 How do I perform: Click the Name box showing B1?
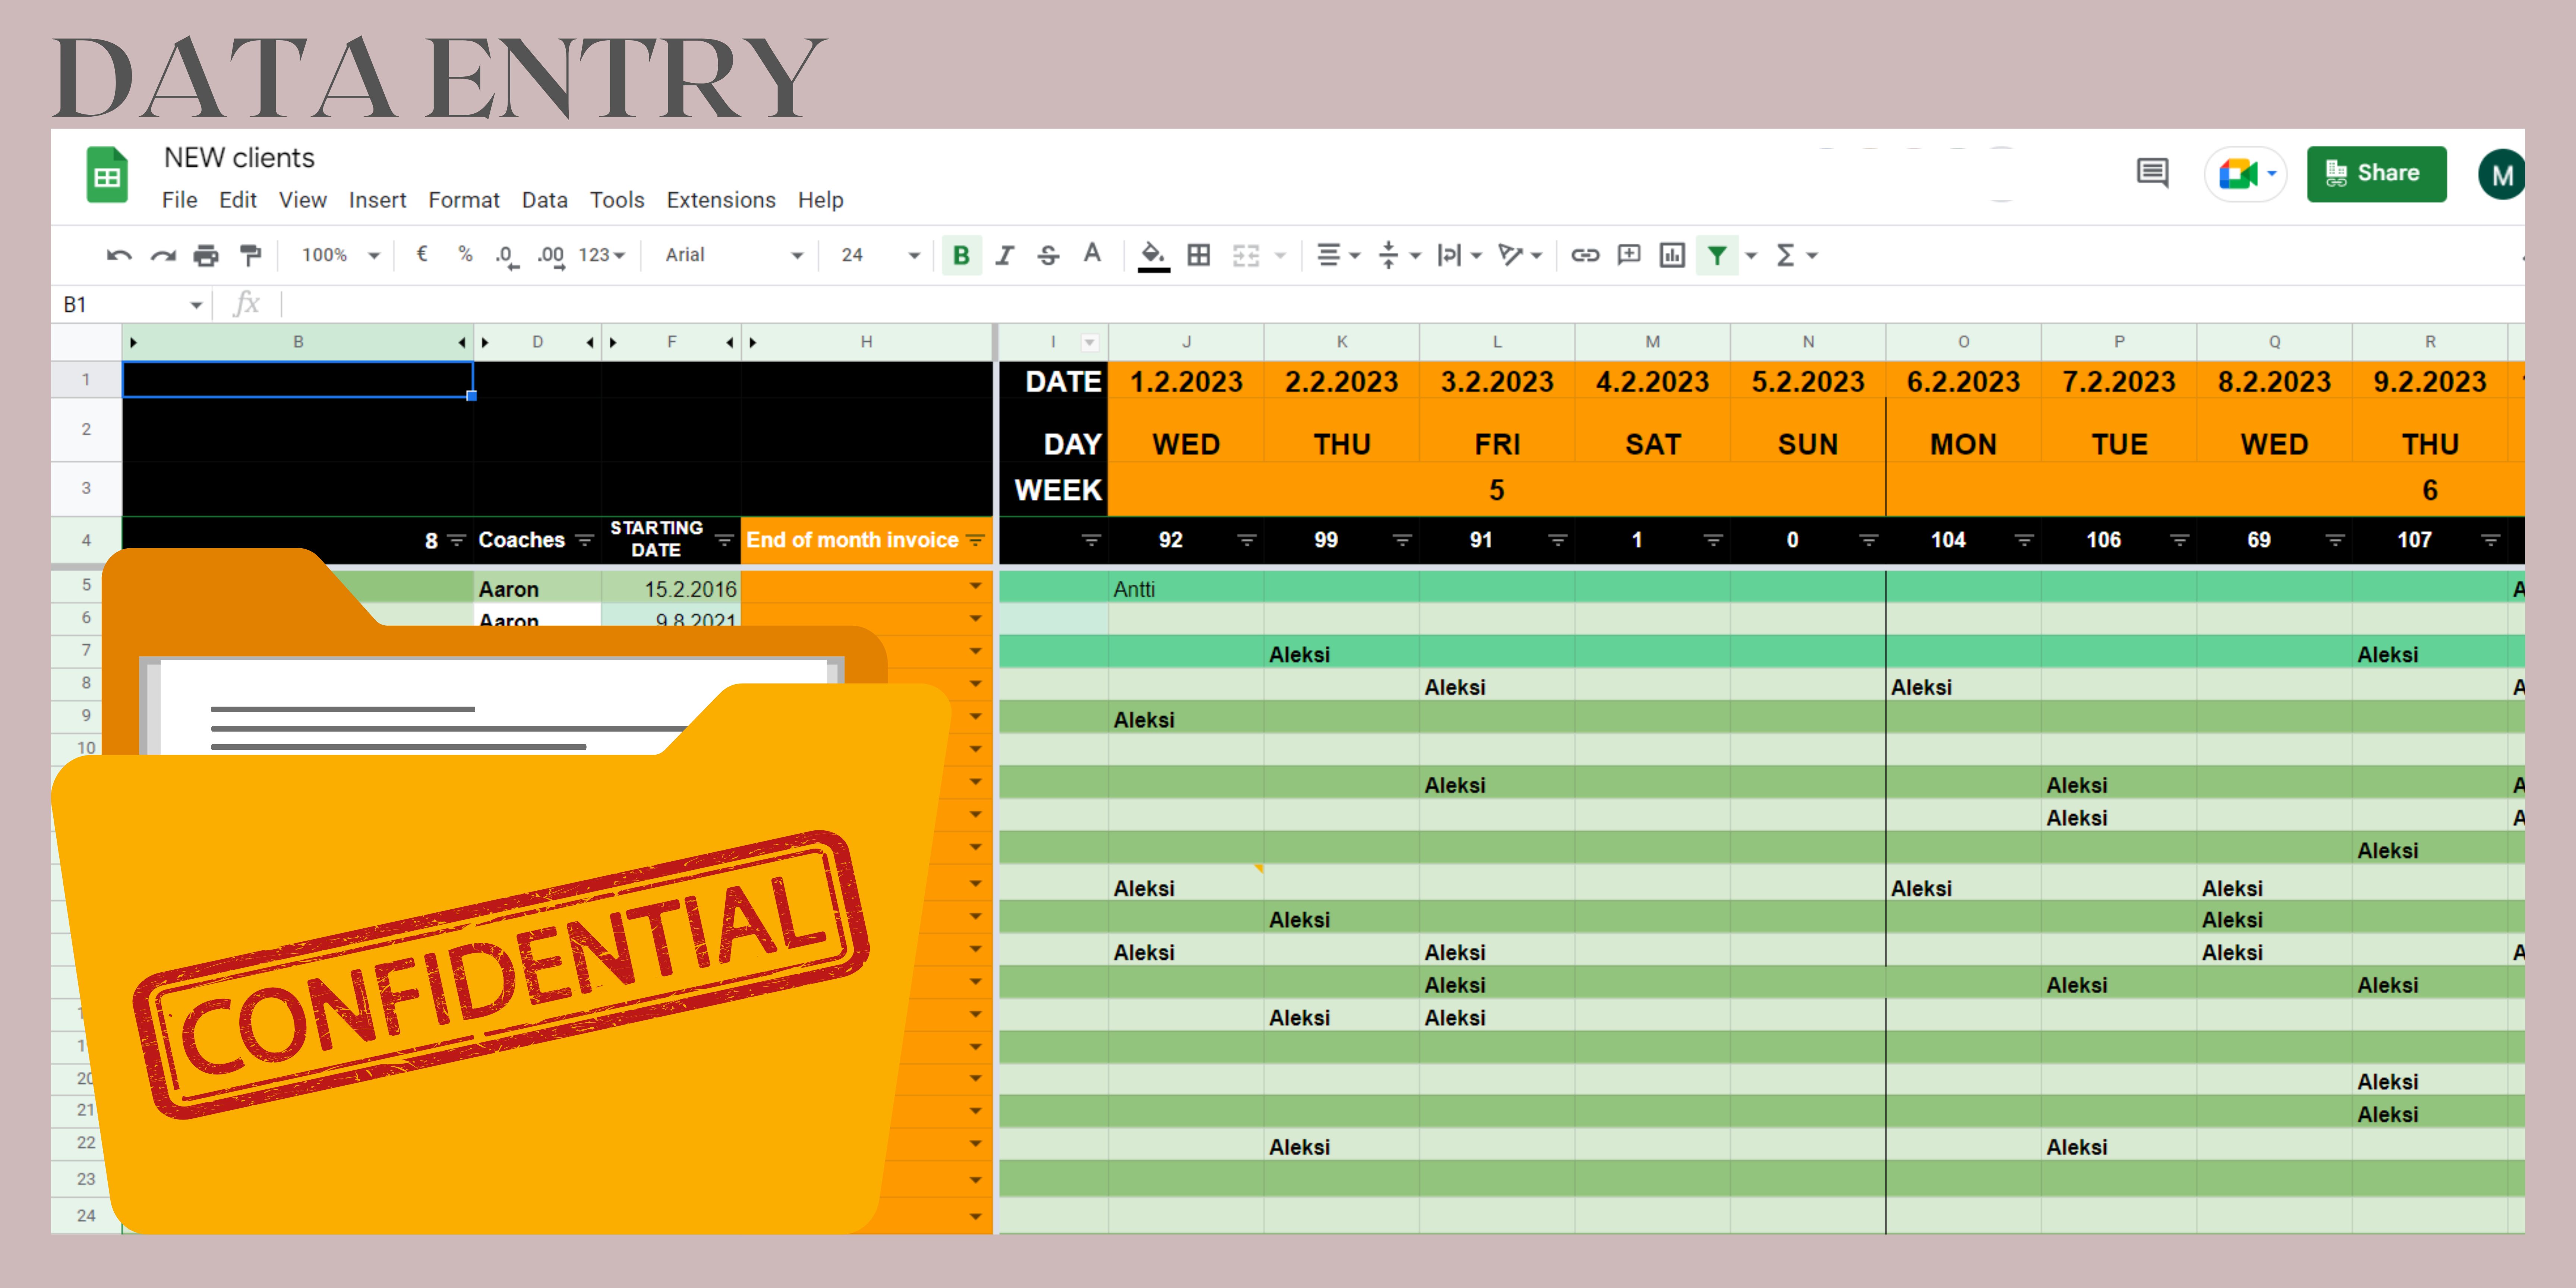coord(132,304)
